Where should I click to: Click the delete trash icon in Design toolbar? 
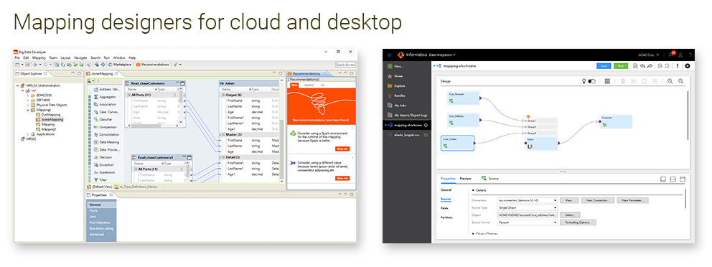tap(623, 81)
